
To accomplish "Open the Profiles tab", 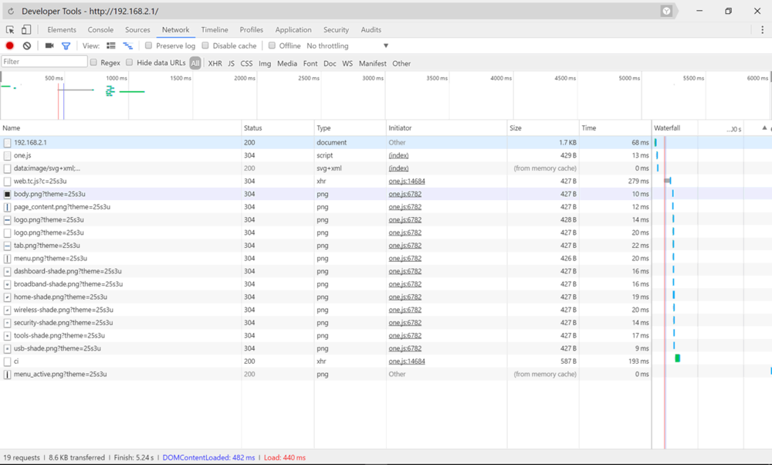I will click(251, 29).
